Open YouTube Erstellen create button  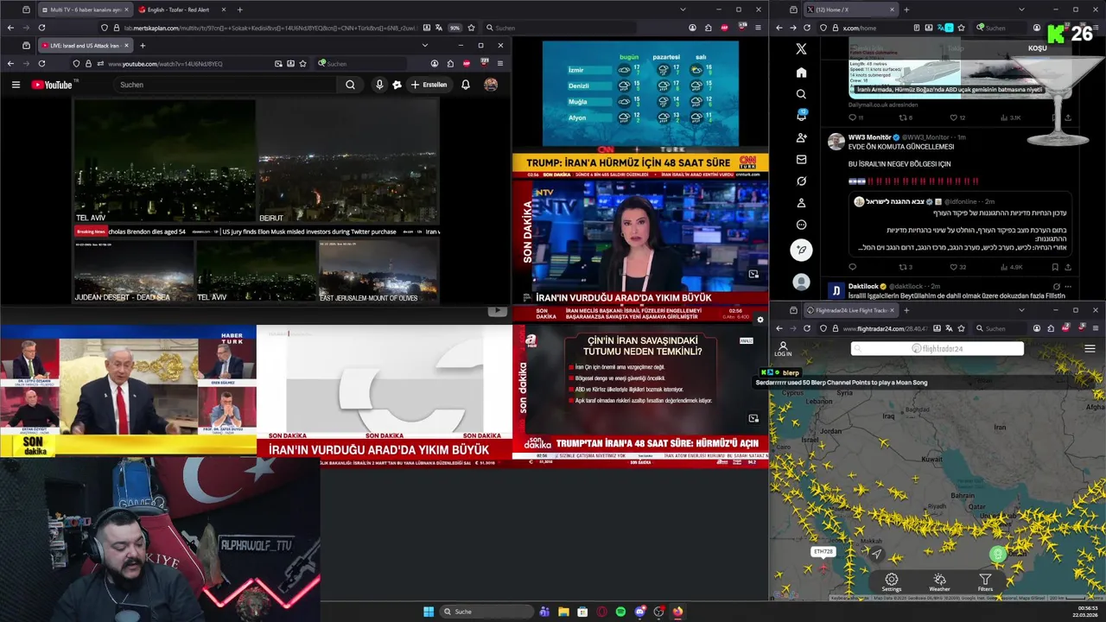tap(429, 85)
